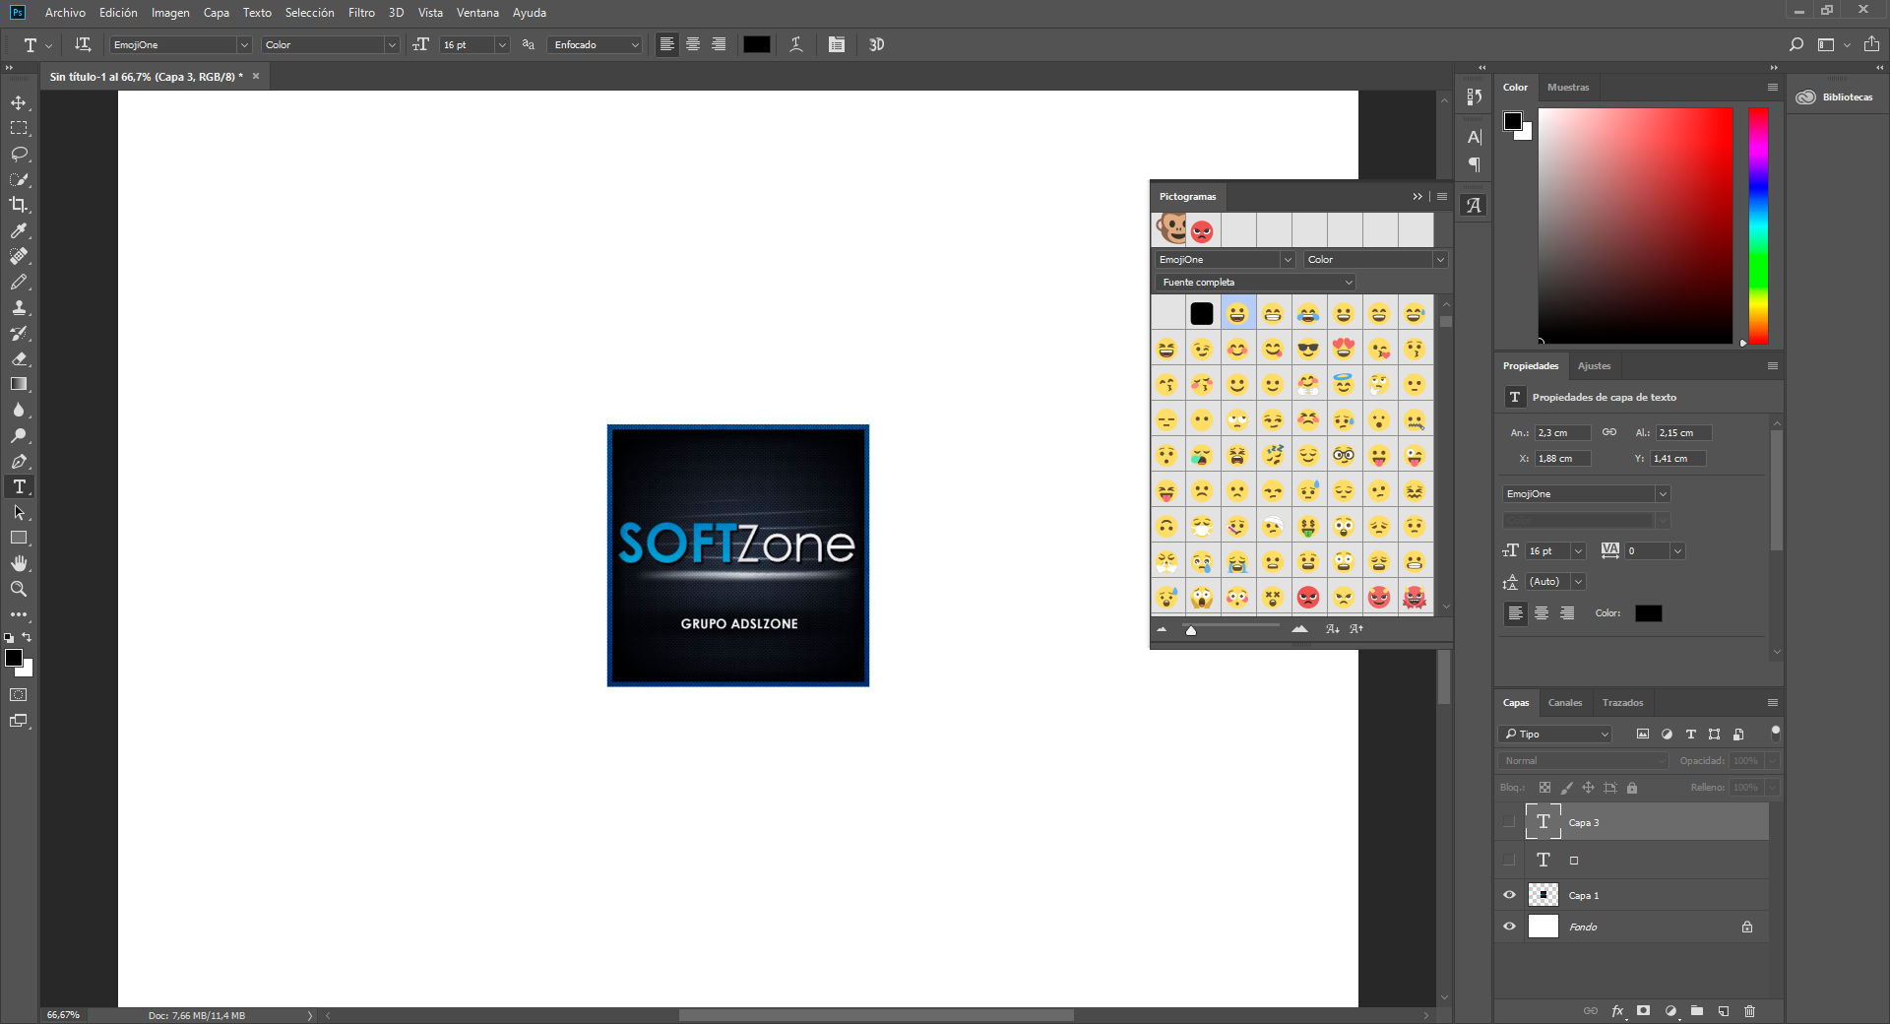Select the Lasso tool
1890x1024 pixels.
[19, 154]
